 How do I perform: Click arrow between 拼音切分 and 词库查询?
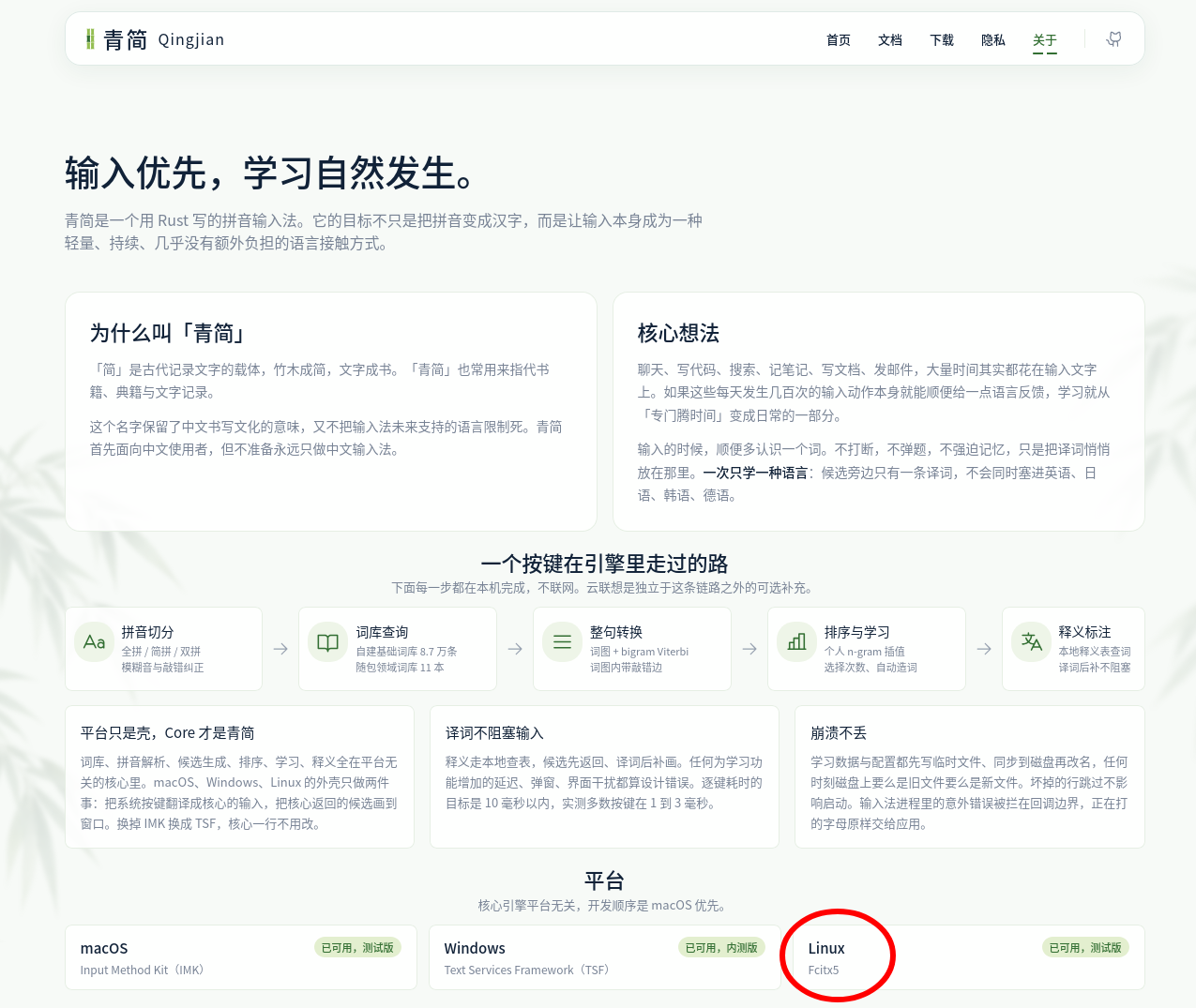[280, 649]
